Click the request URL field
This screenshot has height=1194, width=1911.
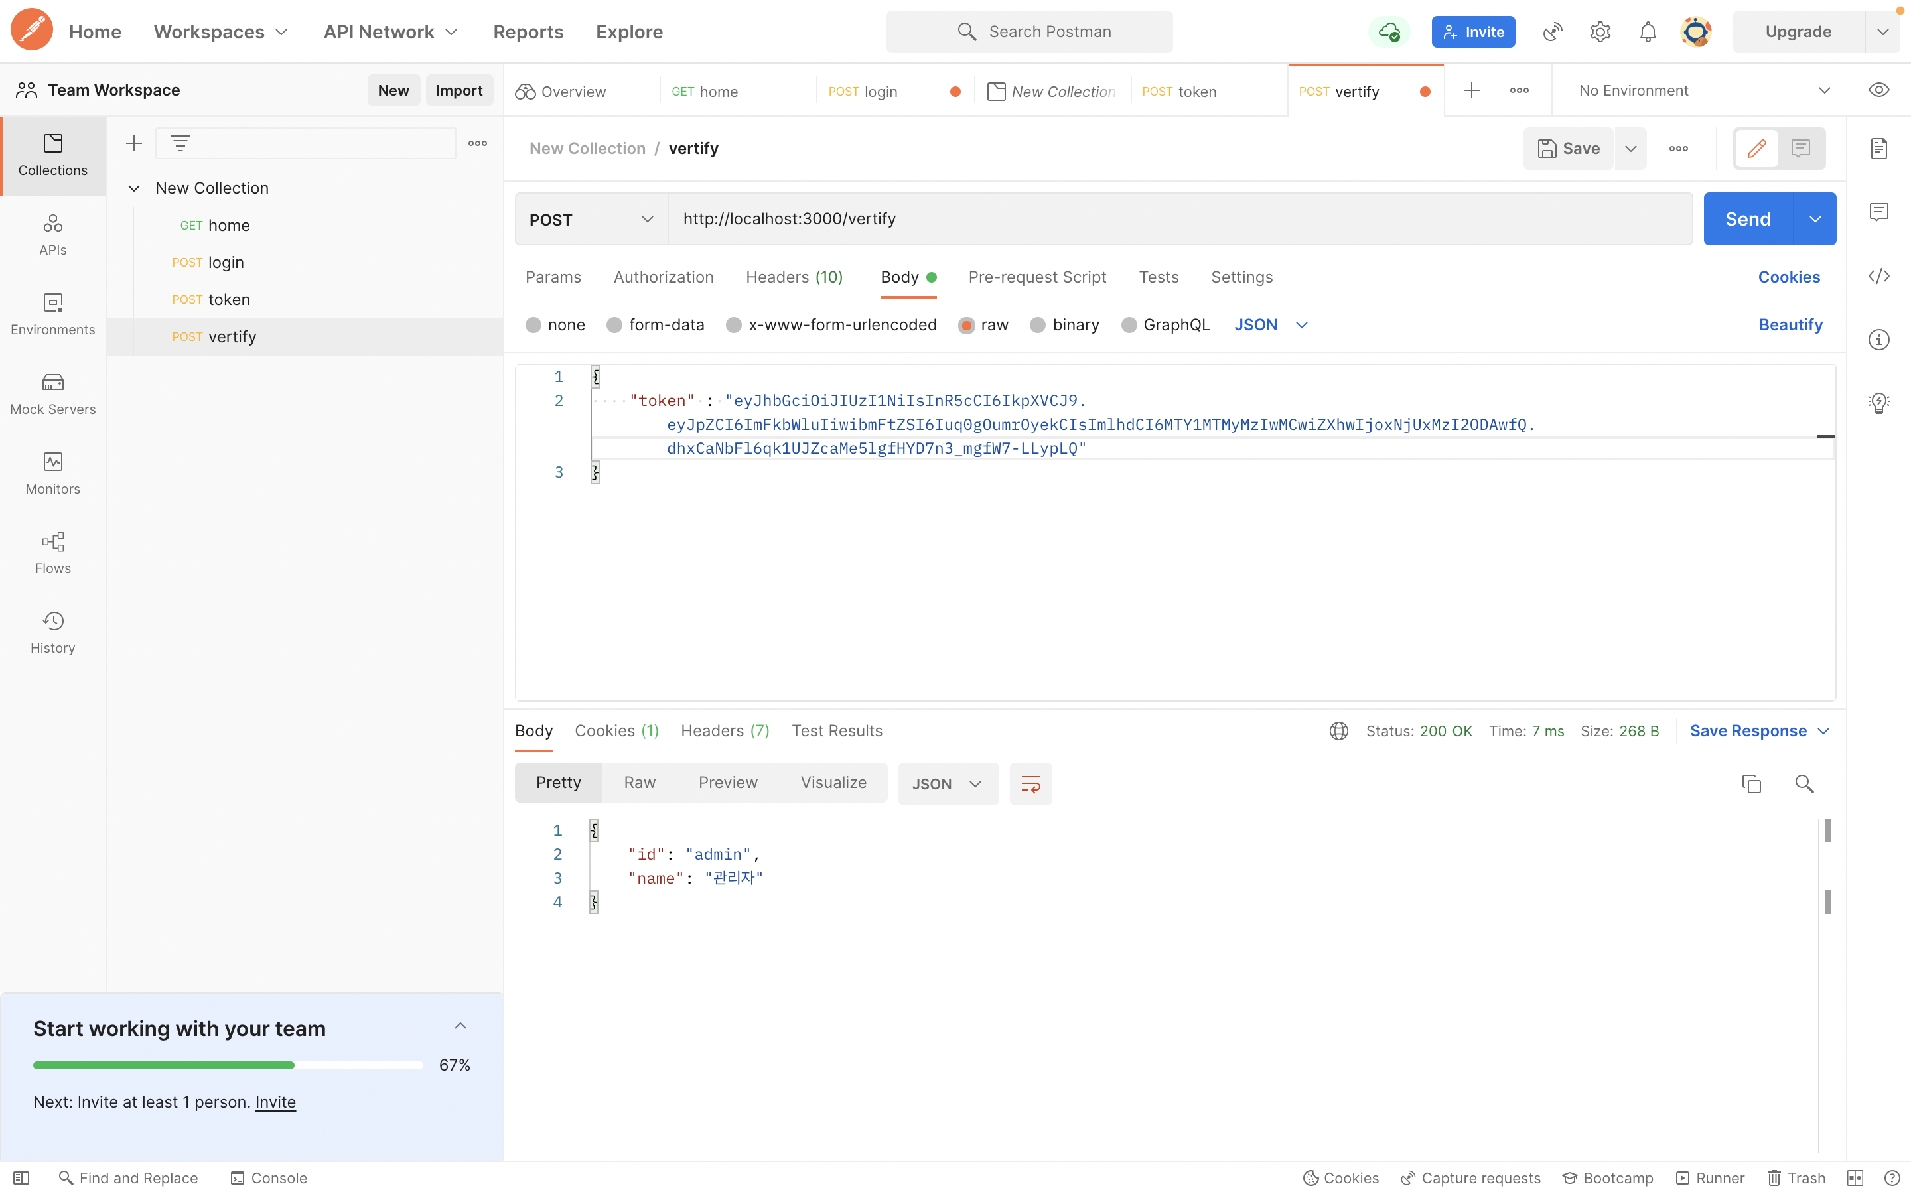1180,219
